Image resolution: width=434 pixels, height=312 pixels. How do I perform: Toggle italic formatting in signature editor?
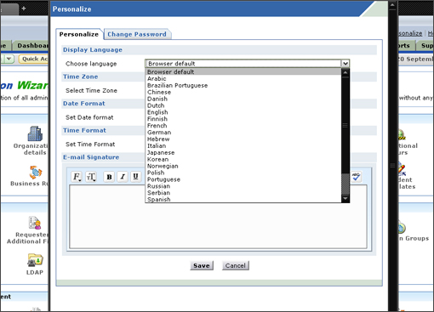coord(123,177)
